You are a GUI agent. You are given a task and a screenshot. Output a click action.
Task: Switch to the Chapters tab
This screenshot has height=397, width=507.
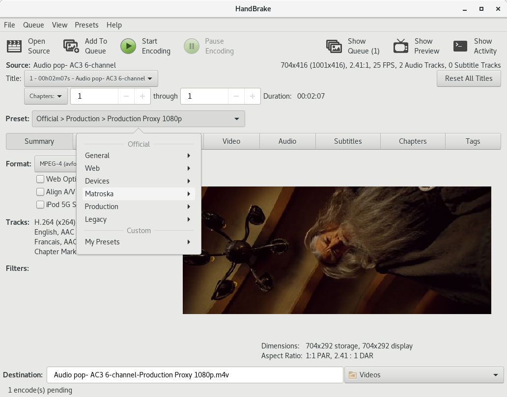pos(413,141)
